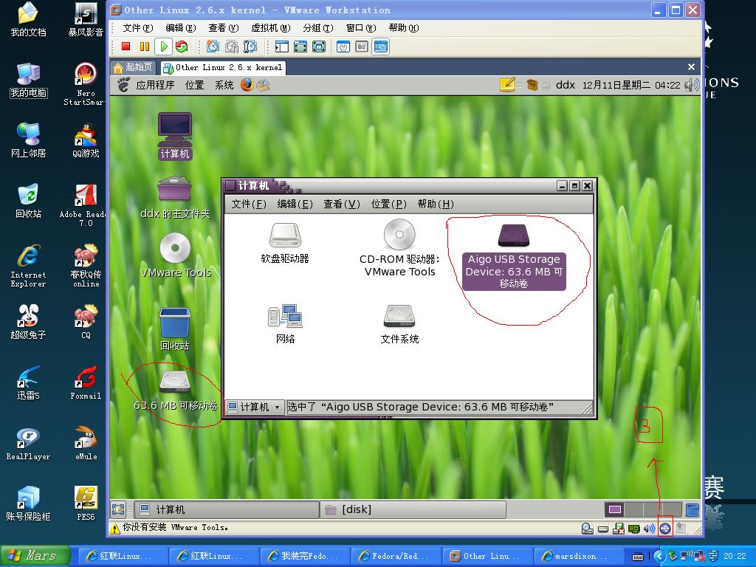
Task: Take a snapshot with the snapshot toolbar icon
Action: (x=211, y=47)
